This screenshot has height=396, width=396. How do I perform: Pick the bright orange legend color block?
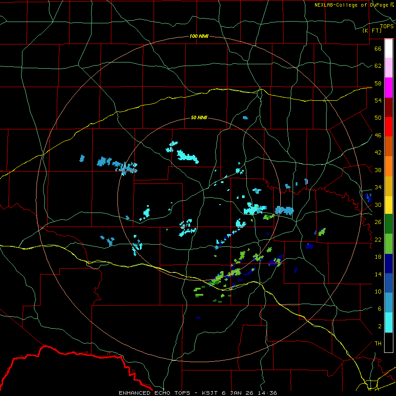coord(389,166)
